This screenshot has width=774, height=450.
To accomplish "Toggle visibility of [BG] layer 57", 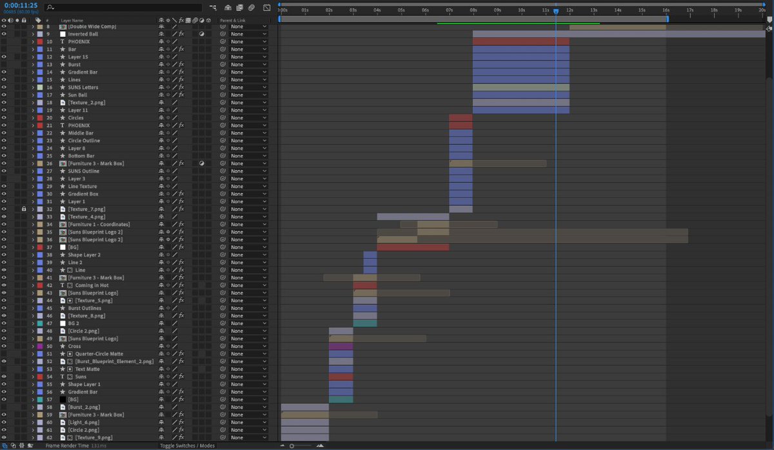I will [x=4, y=399].
